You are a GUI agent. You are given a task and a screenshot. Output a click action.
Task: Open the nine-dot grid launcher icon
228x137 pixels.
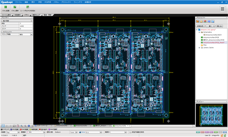click(222, 9)
